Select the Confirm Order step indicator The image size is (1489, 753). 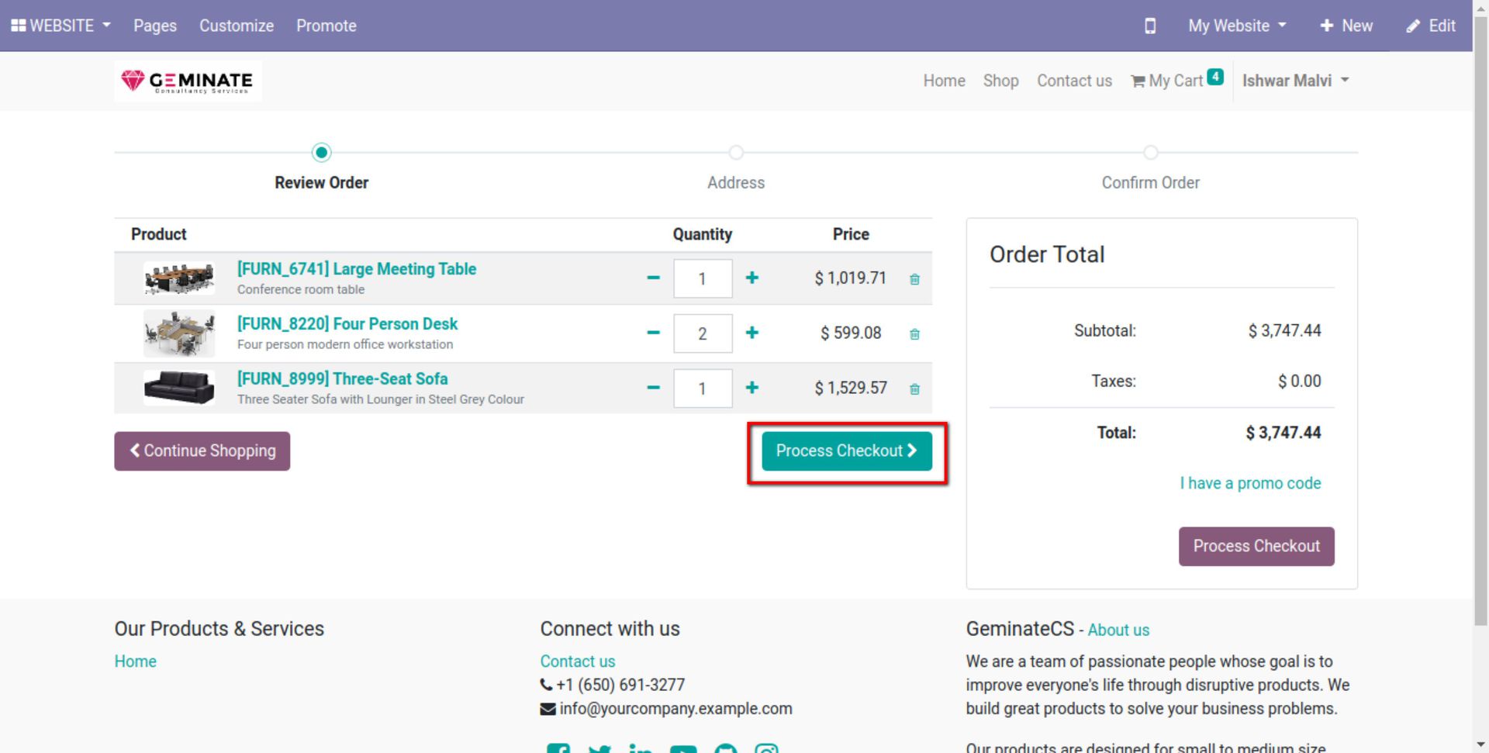point(1150,152)
